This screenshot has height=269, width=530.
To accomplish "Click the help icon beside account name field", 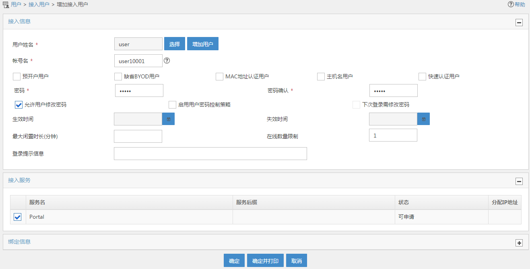I will click(167, 61).
